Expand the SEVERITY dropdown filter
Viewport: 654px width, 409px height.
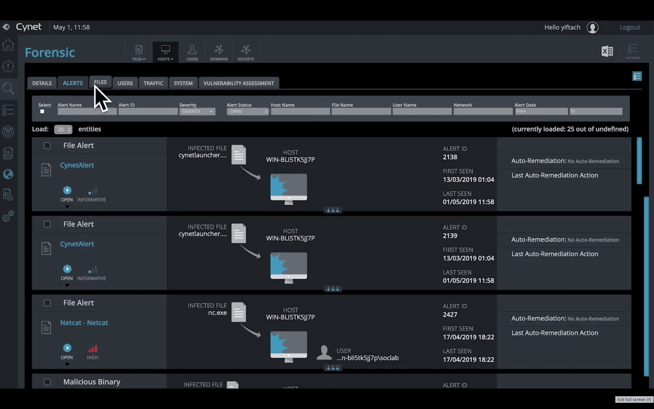click(196, 112)
